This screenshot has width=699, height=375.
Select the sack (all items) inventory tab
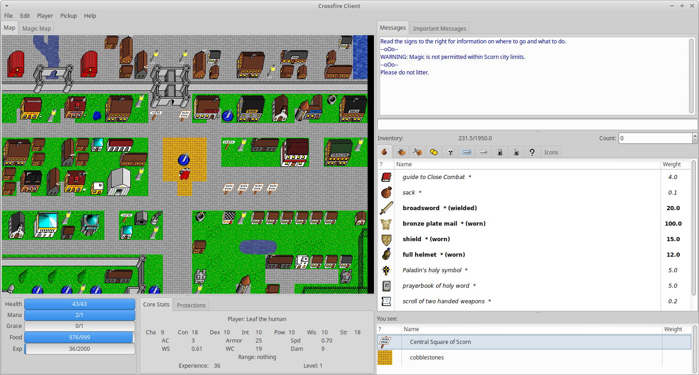(x=384, y=152)
